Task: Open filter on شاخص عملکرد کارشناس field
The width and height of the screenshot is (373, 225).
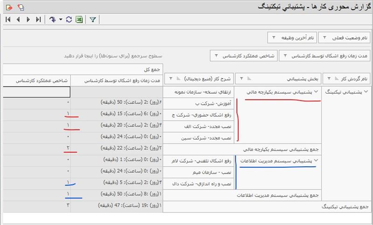Action: tap(216, 56)
